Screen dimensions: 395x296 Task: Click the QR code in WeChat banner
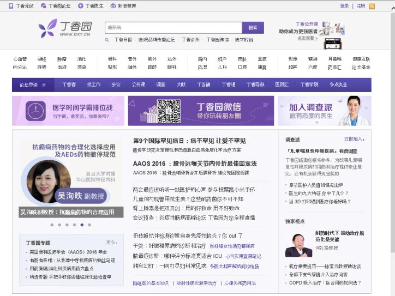coord(169,111)
